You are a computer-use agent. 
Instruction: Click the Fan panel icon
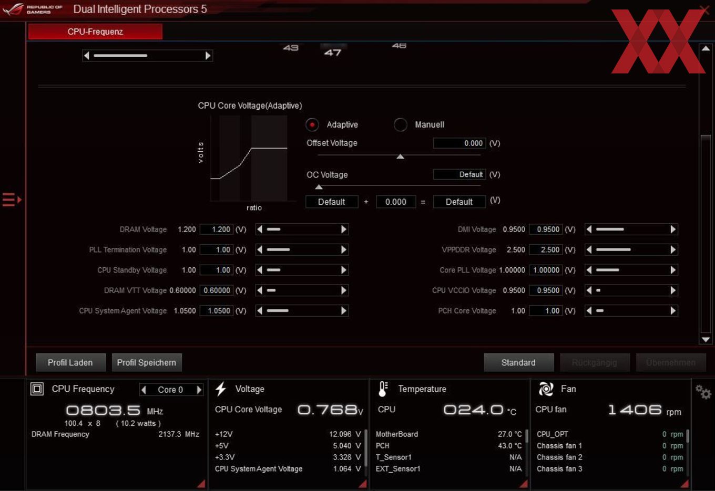(x=546, y=389)
